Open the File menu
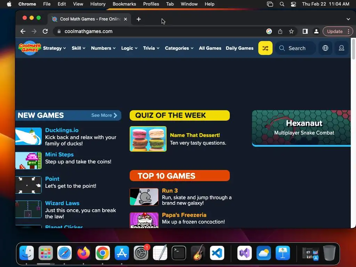The height and width of the screenshot is (267, 356). point(47,4)
